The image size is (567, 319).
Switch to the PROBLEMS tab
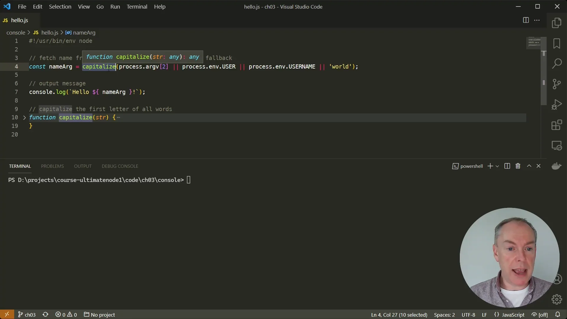tap(52, 166)
